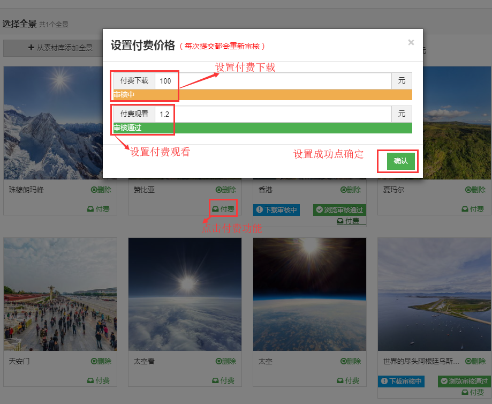Click 元 unit beside 付费下载 price
Image resolution: width=492 pixels, height=404 pixels.
(x=402, y=81)
